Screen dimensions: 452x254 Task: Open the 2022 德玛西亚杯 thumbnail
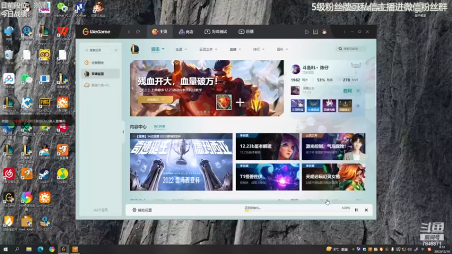[x=181, y=162]
